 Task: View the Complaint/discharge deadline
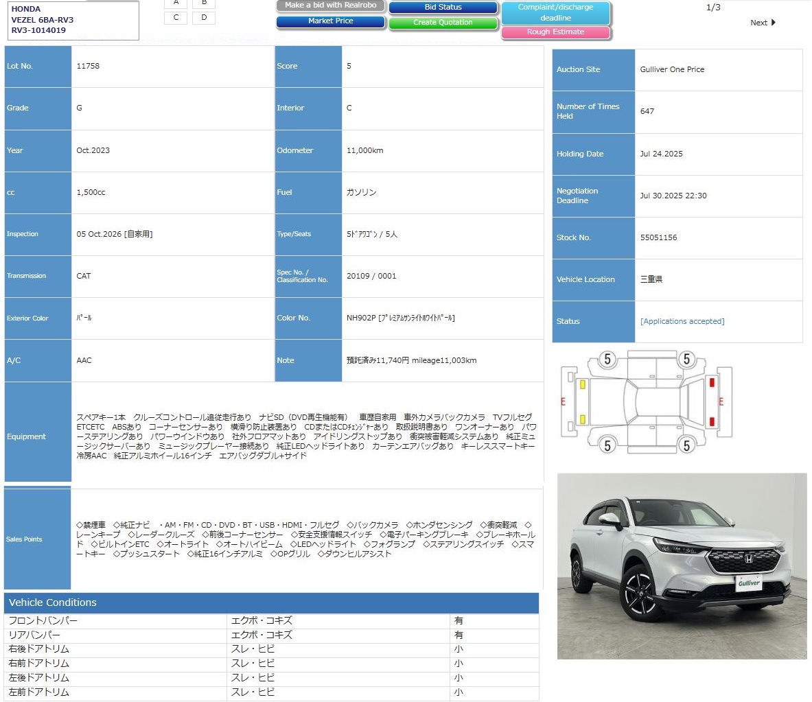pyautogui.click(x=555, y=12)
